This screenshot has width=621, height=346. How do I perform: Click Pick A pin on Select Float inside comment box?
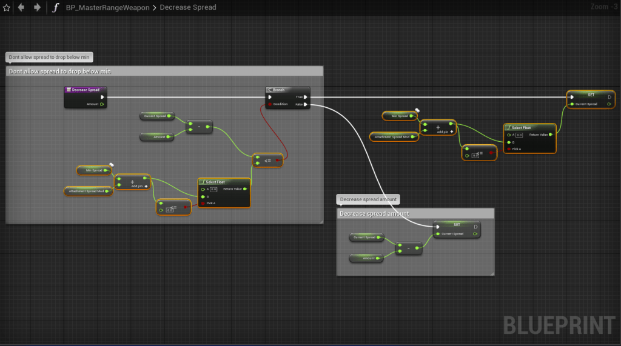pyautogui.click(x=203, y=203)
